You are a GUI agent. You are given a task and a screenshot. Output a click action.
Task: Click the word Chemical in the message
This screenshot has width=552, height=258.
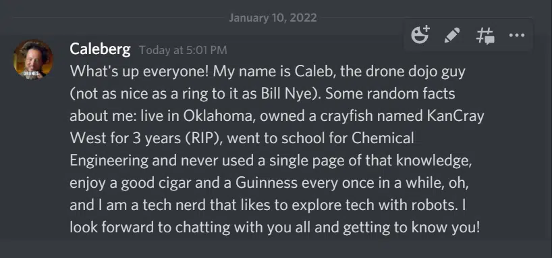pyautogui.click(x=383, y=138)
